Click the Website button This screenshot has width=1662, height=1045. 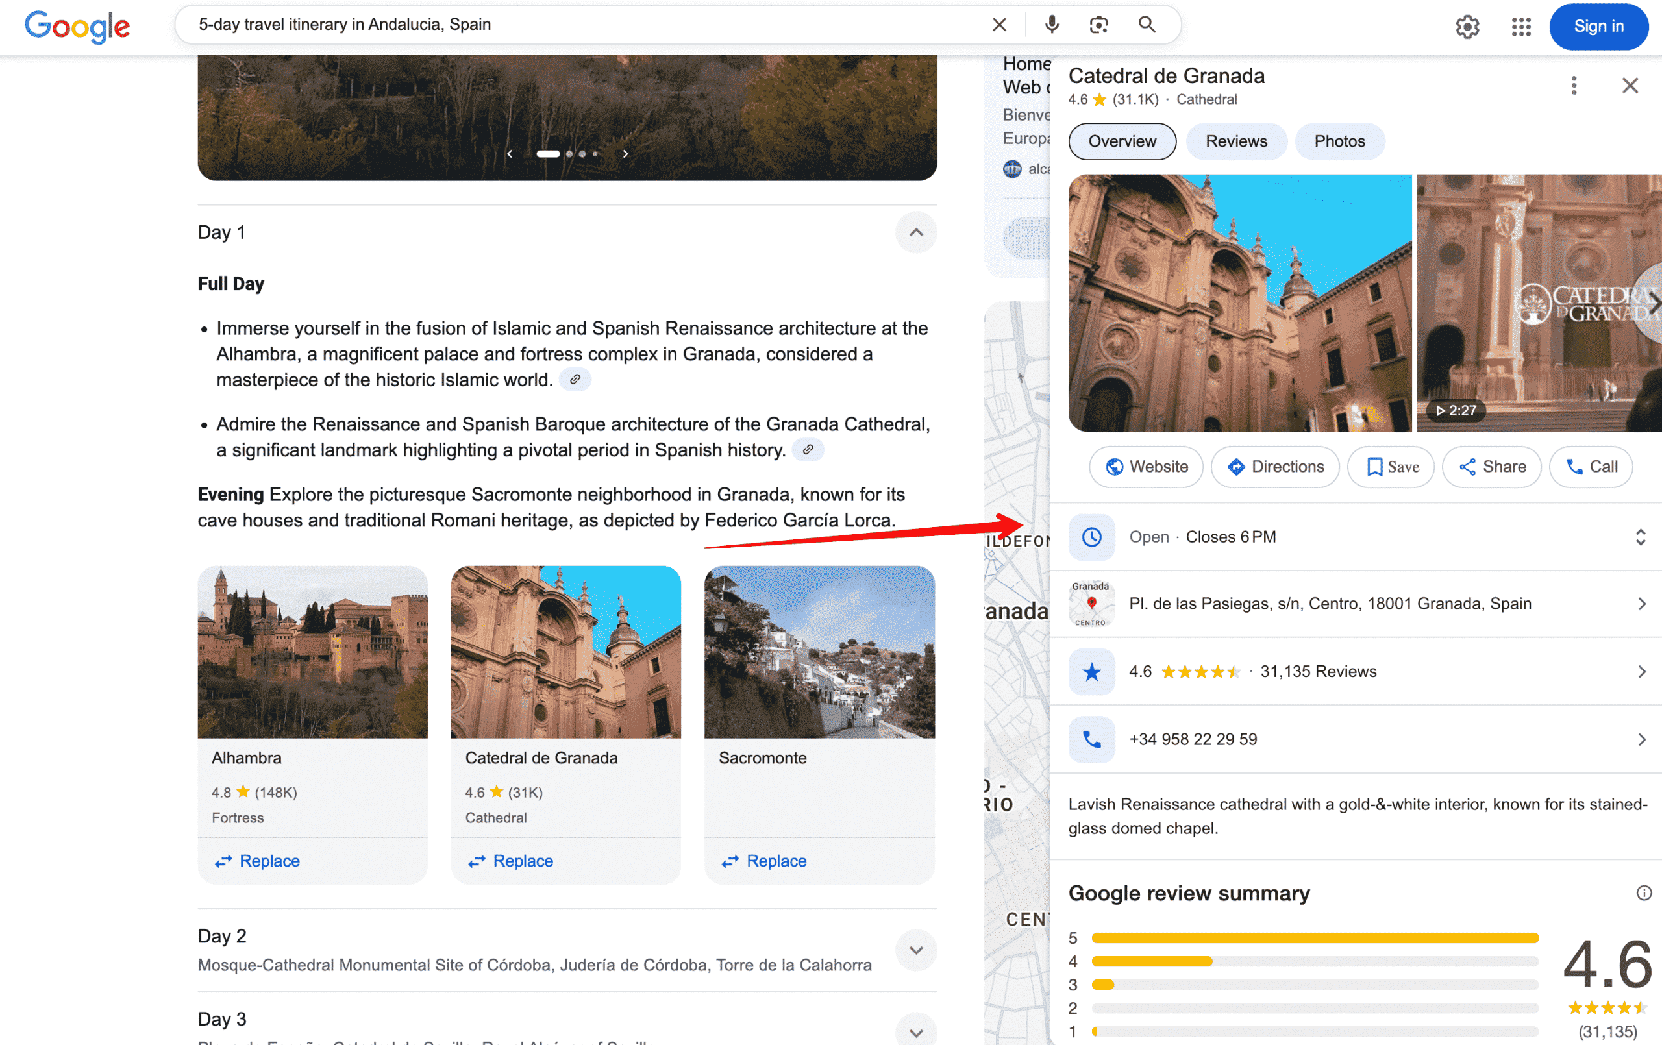[1146, 467]
